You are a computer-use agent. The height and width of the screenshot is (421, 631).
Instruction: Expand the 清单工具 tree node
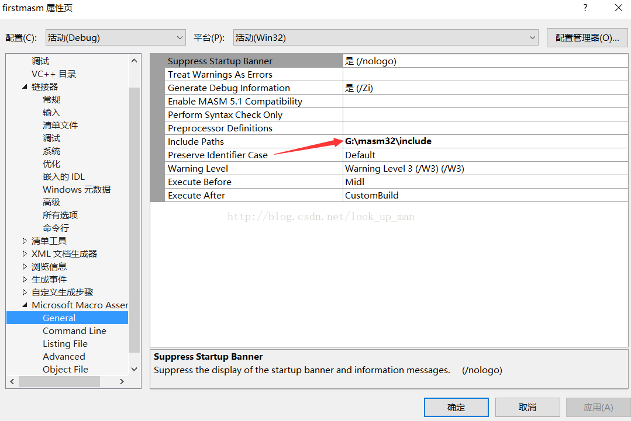pyautogui.click(x=25, y=241)
